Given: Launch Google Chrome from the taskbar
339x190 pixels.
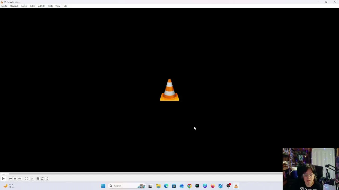Looking at the screenshot, I should pyautogui.click(x=189, y=186).
